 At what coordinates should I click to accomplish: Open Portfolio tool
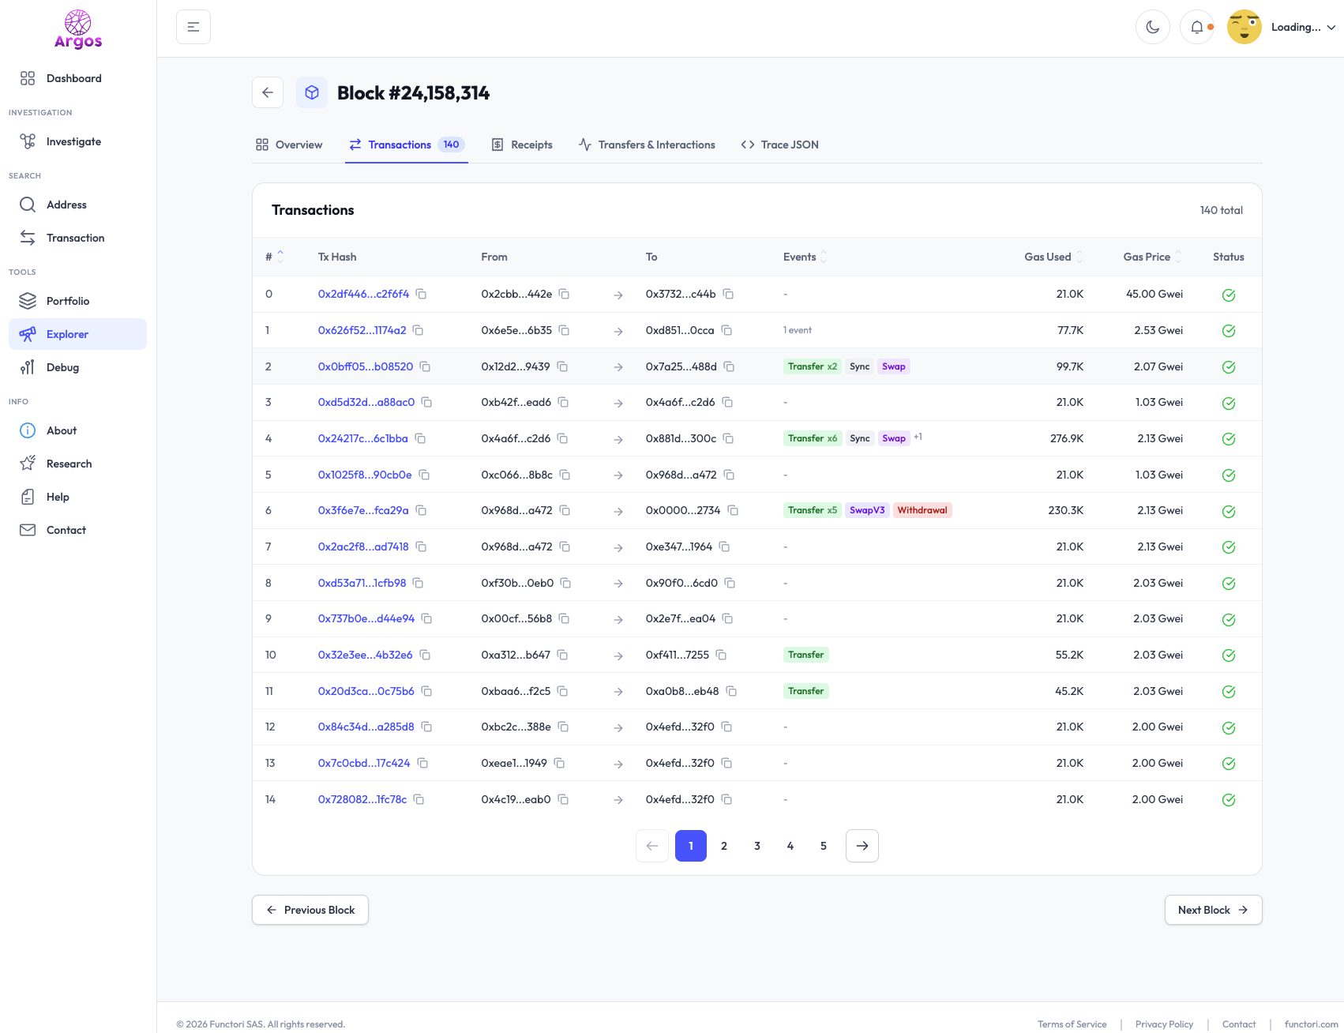(x=77, y=301)
